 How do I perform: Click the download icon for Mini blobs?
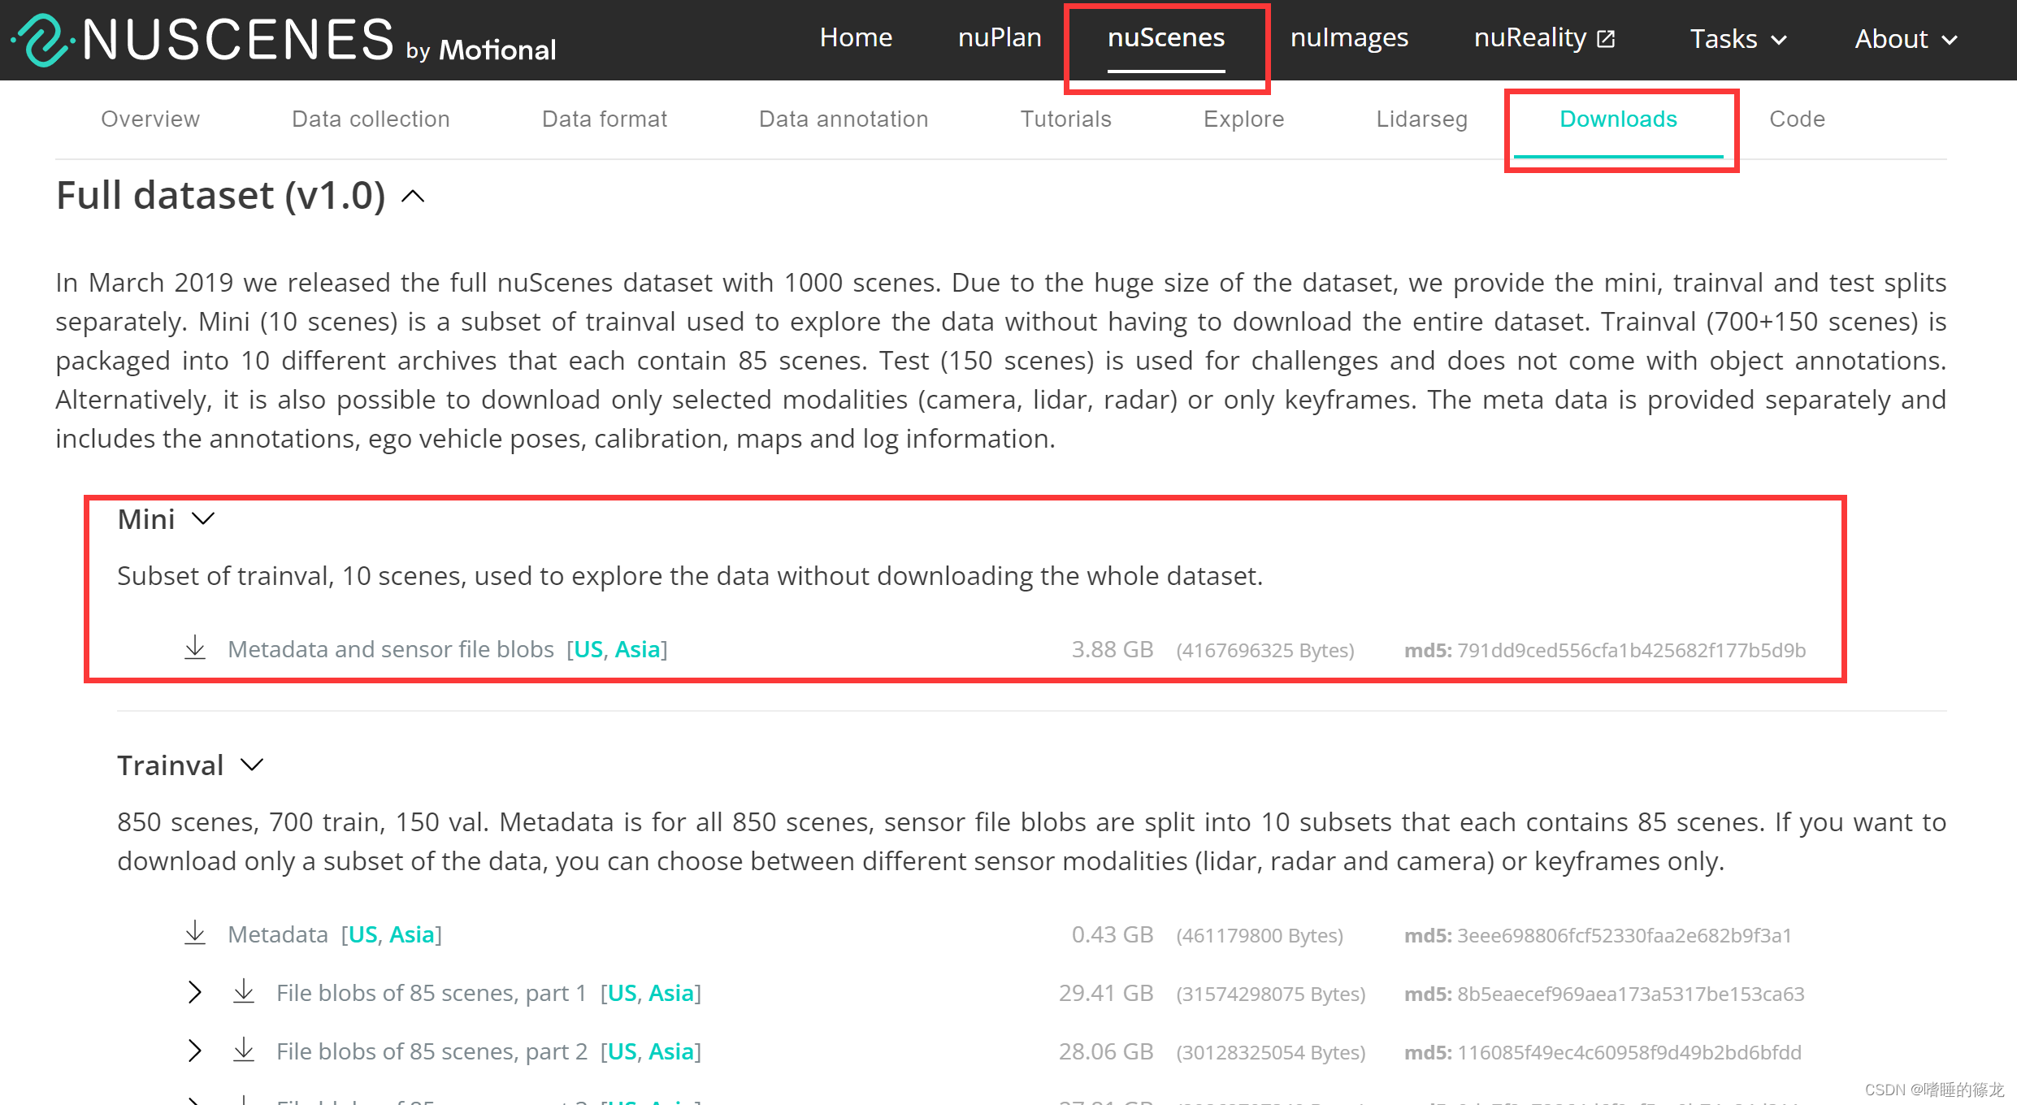tap(195, 648)
